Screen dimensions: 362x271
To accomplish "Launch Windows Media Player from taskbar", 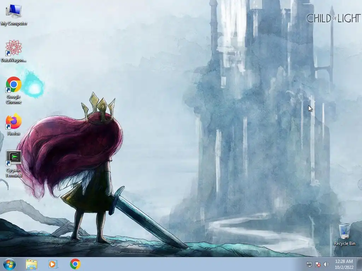I will coord(53,264).
